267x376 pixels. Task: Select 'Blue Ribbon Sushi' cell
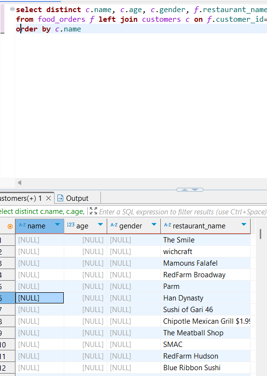tap(206, 368)
